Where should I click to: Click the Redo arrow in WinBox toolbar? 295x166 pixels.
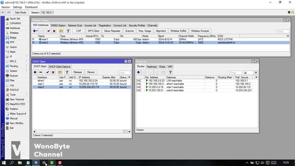[9, 12]
